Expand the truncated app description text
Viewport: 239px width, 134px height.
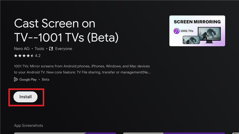pos(82,69)
